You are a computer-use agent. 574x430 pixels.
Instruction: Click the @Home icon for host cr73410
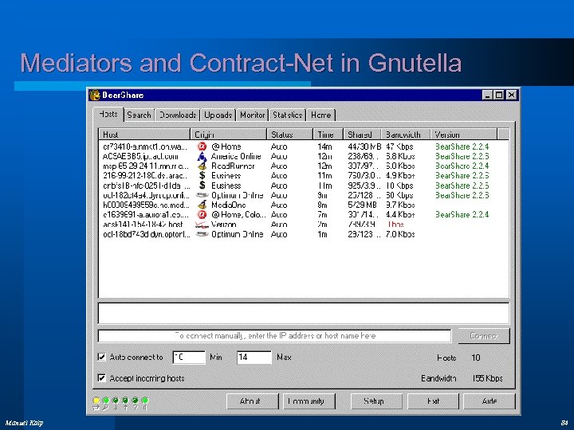pos(202,147)
